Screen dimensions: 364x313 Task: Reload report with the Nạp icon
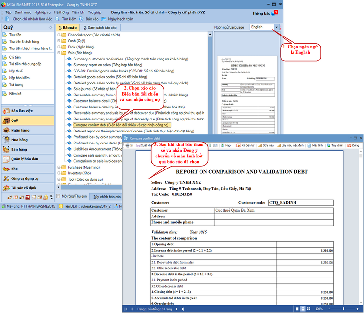tap(226, 145)
